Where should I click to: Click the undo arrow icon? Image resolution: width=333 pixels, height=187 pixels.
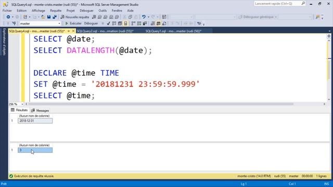144,17
